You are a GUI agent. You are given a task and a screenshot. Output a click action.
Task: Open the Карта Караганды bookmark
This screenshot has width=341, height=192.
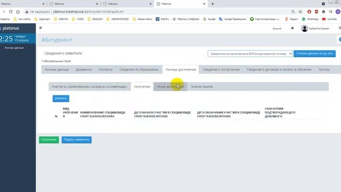(265, 19)
